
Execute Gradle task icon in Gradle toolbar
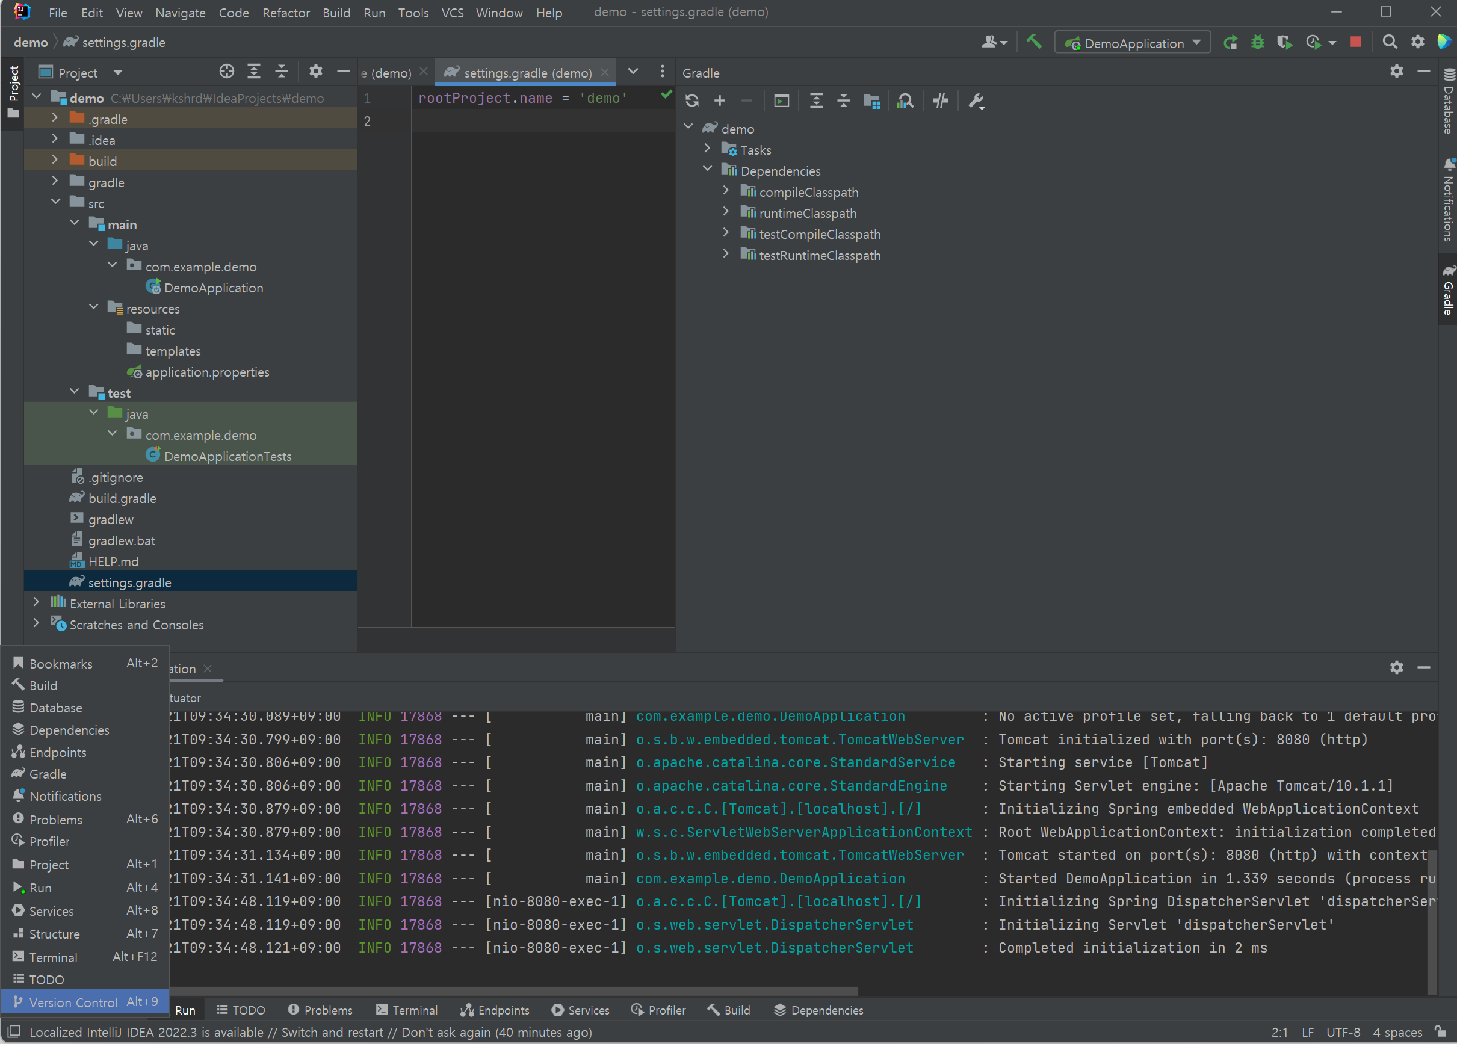[x=781, y=101]
